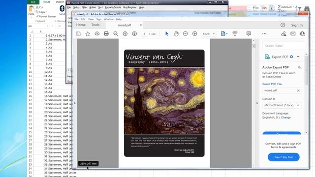Click the right pane vertical scrollbar

point(306,93)
